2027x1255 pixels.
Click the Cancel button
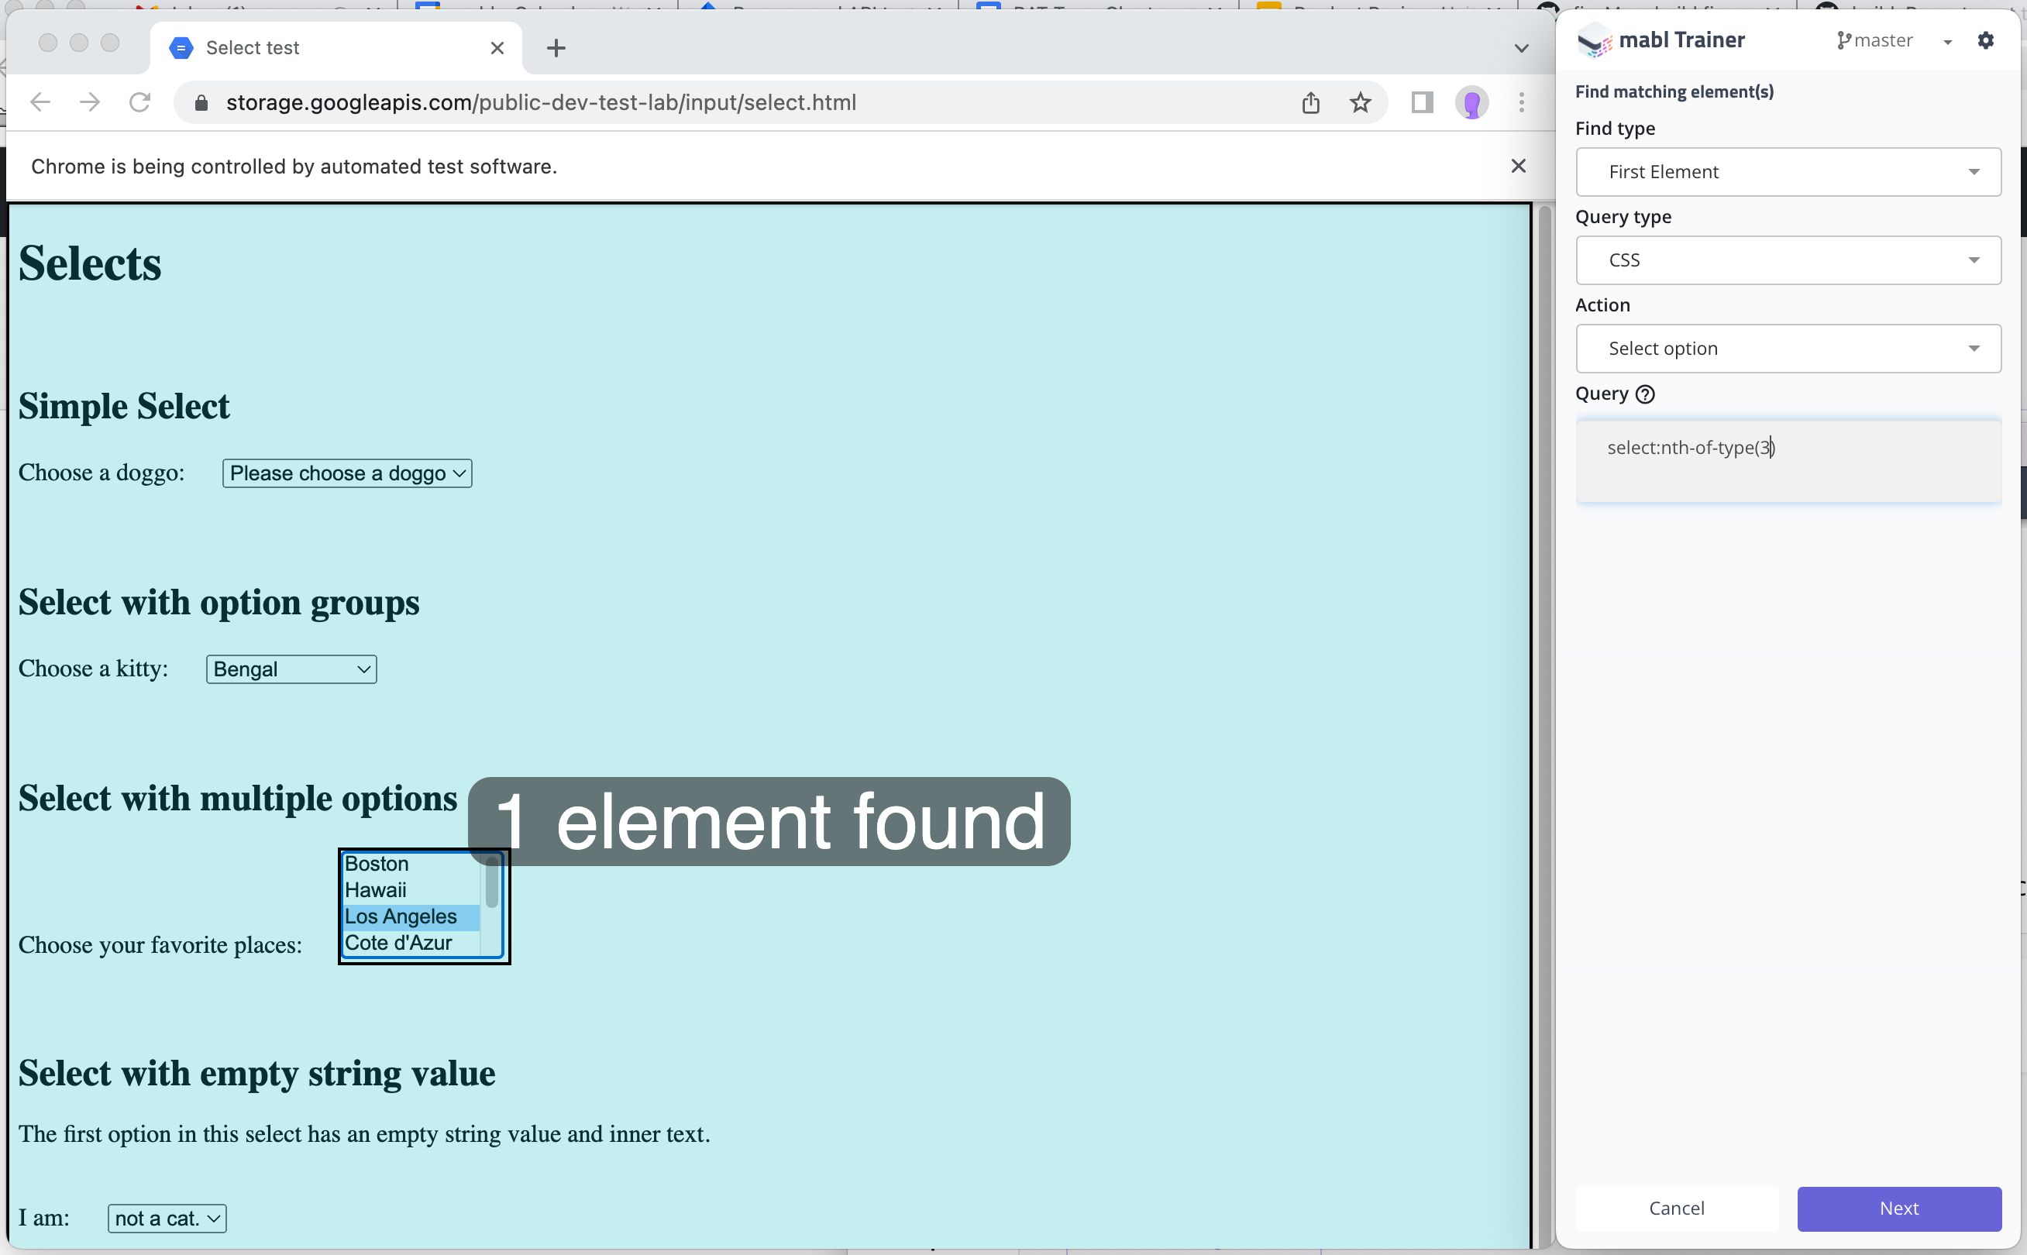1676,1208
